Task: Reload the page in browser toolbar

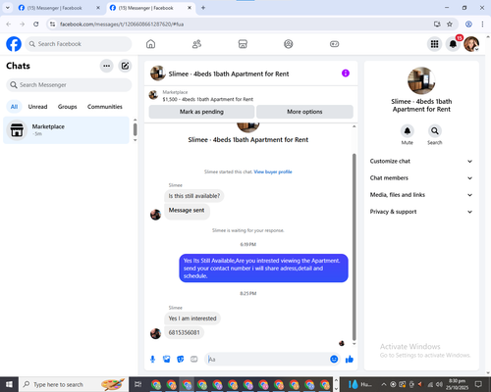Action: click(x=36, y=24)
